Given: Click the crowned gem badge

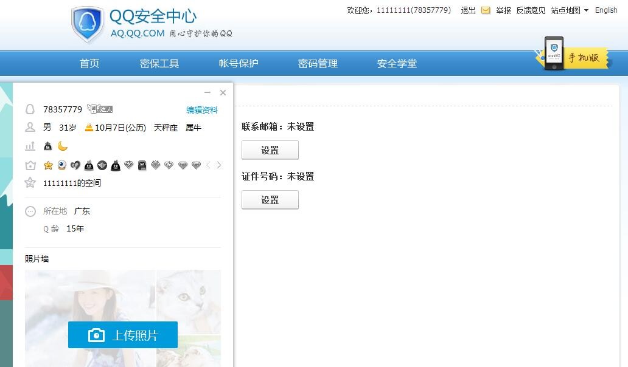Looking at the screenshot, I should 155,165.
